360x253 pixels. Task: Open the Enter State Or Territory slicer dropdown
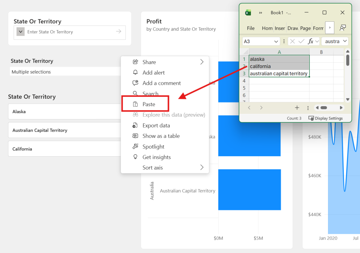point(20,32)
